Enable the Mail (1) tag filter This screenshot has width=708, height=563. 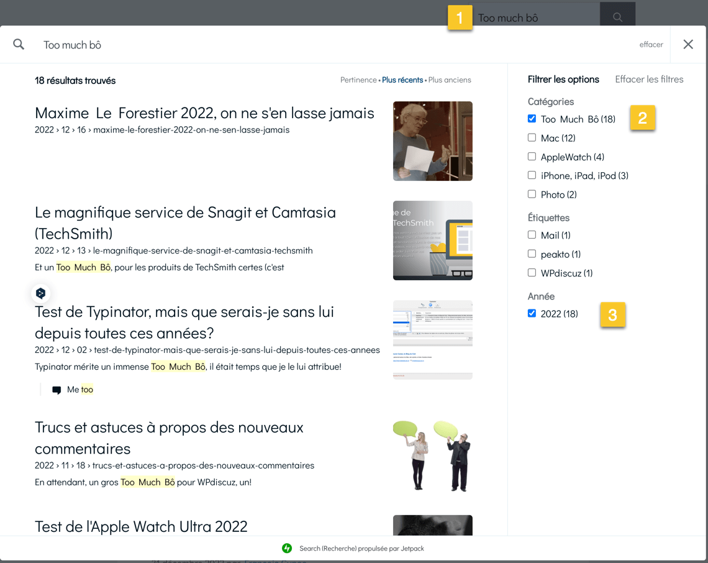tap(532, 234)
